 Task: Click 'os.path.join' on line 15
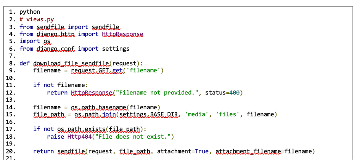point(95,114)
